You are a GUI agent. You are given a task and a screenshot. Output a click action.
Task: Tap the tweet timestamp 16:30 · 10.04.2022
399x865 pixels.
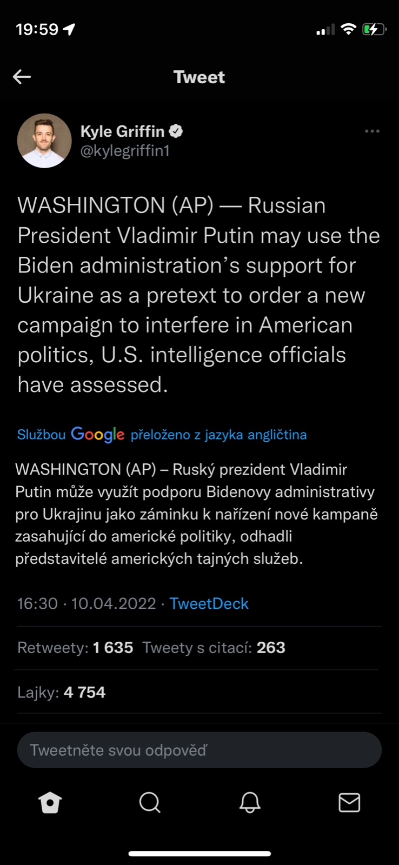[87, 603]
